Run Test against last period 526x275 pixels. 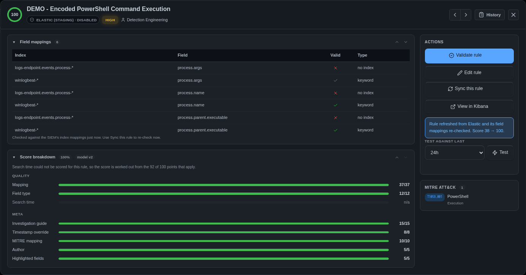point(500,153)
